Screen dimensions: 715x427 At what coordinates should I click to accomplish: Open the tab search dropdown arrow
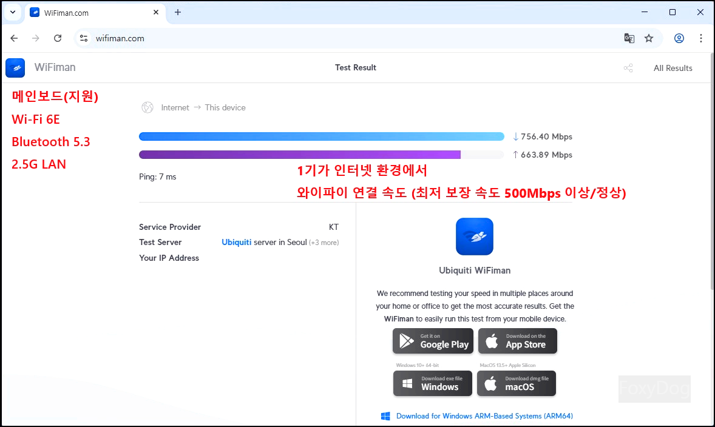pyautogui.click(x=13, y=12)
